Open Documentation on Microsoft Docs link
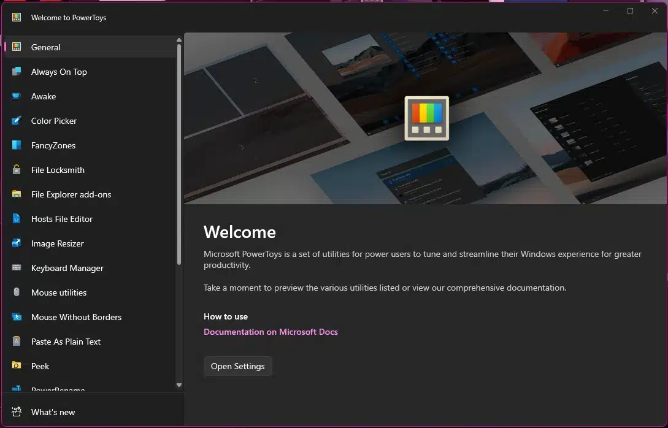The width and height of the screenshot is (668, 428). coord(271,332)
